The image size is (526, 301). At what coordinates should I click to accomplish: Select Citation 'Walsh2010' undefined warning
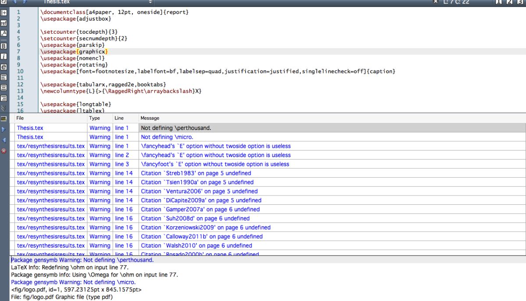pos(332,245)
